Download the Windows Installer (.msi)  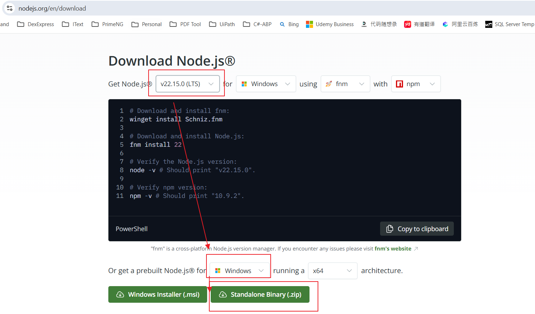(x=158, y=294)
